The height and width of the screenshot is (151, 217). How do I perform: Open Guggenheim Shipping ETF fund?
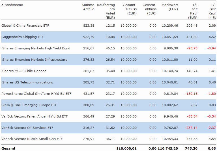coord(23,37)
